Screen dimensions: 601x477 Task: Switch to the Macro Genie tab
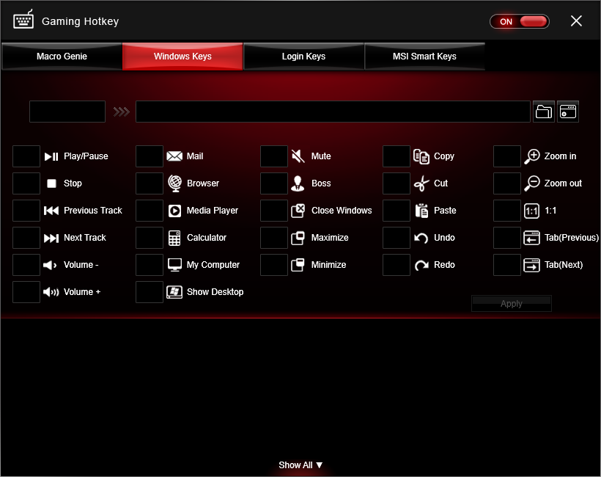click(62, 57)
